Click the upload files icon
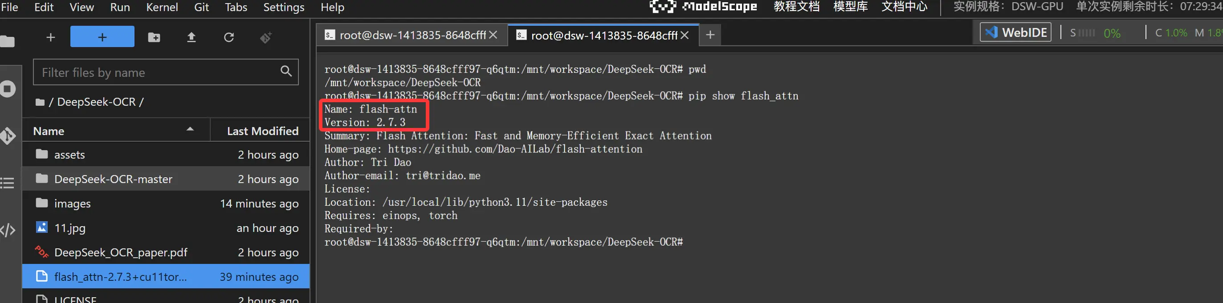Image resolution: width=1223 pixels, height=303 pixels. pyautogui.click(x=192, y=37)
